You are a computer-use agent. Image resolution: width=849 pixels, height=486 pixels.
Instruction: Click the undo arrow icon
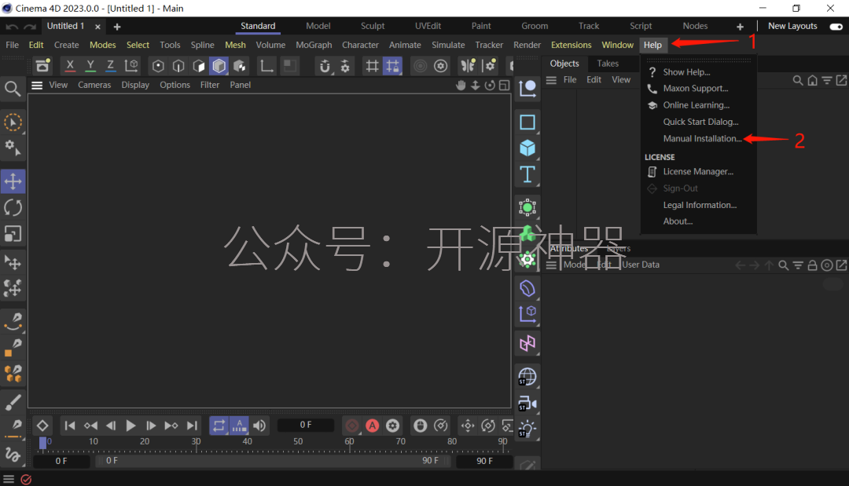pyautogui.click(x=12, y=27)
